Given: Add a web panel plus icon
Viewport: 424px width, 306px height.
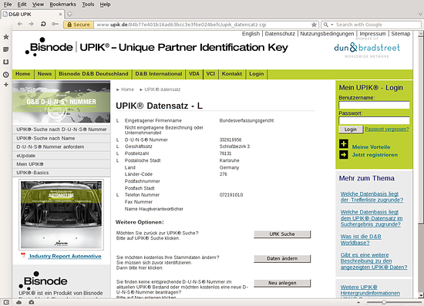Looking at the screenshot, I should (x=6, y=85).
